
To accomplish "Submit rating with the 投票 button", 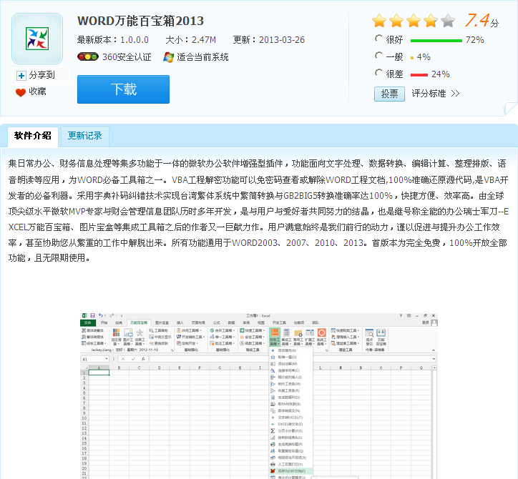I will [x=389, y=94].
